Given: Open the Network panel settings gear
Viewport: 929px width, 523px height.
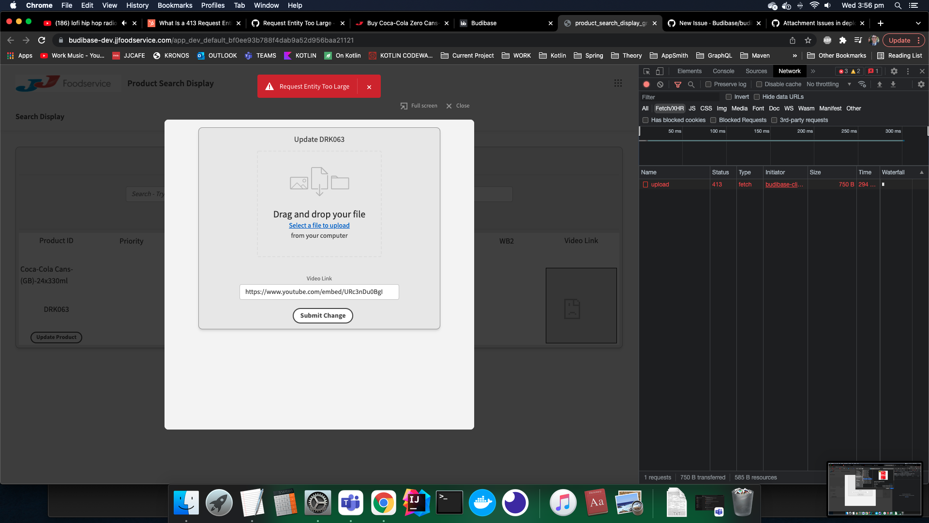Looking at the screenshot, I should pos(921,84).
